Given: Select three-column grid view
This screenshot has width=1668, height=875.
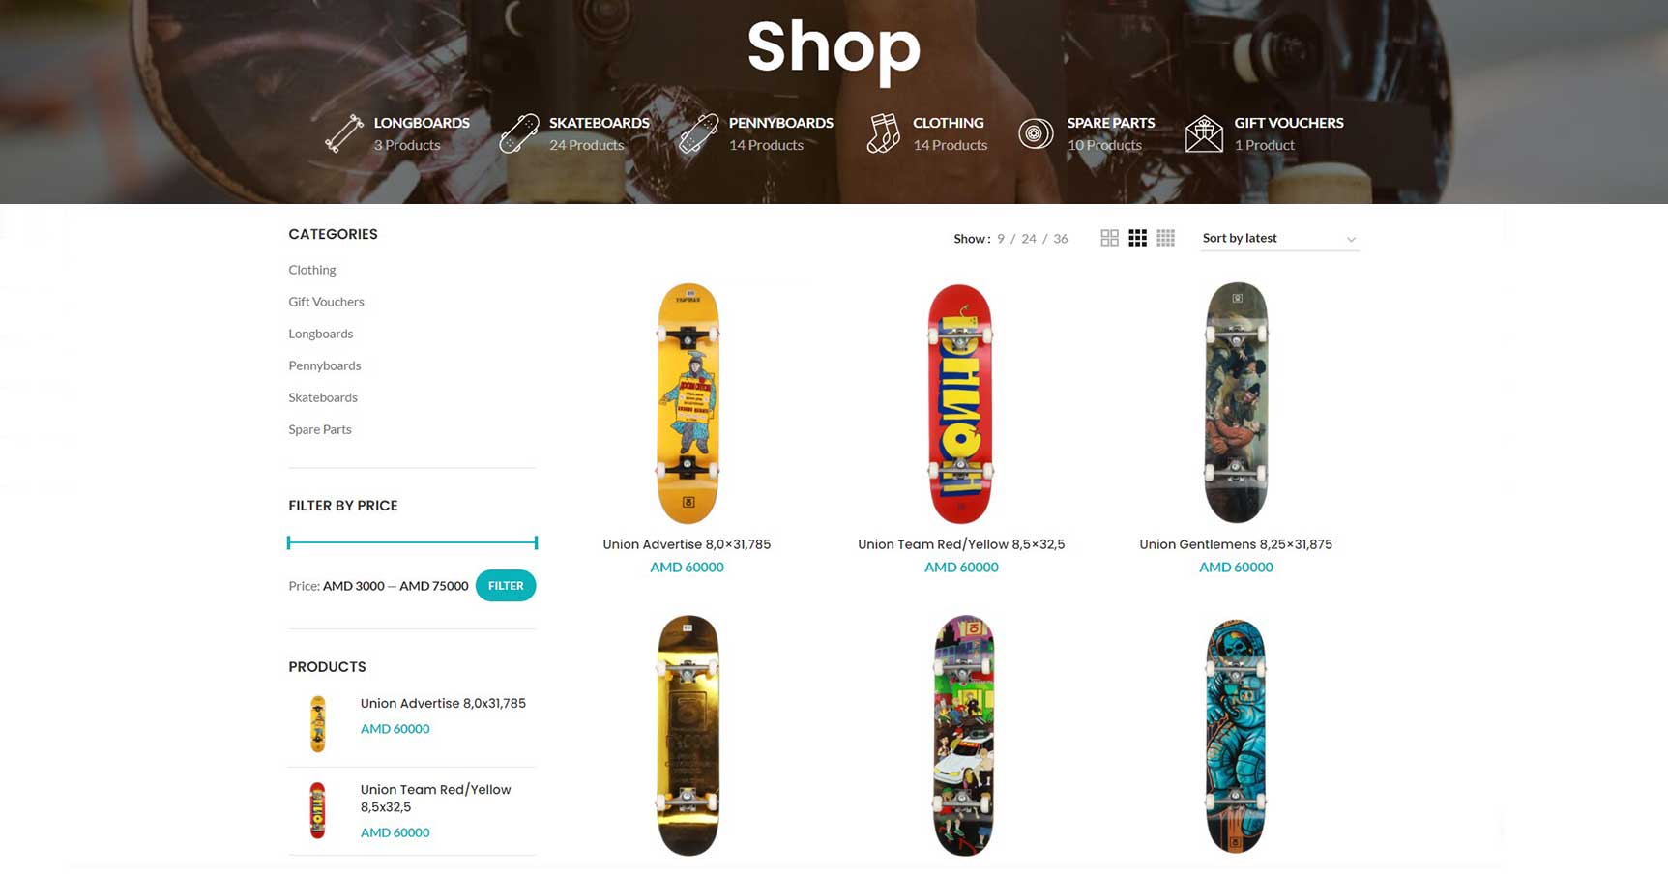Looking at the screenshot, I should (x=1137, y=238).
